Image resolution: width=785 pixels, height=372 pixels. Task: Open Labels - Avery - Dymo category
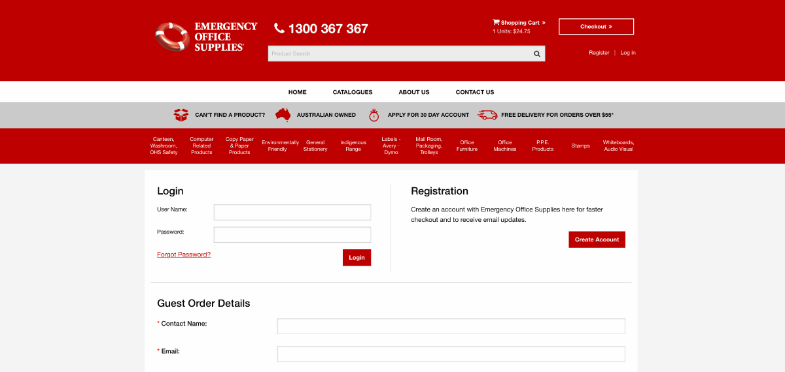pyautogui.click(x=391, y=146)
